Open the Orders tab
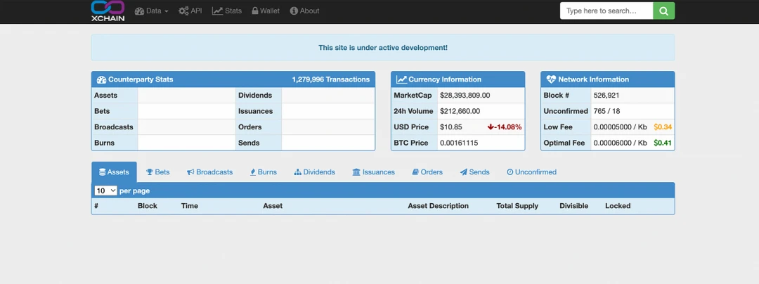Image resolution: width=759 pixels, height=284 pixels. click(x=427, y=172)
